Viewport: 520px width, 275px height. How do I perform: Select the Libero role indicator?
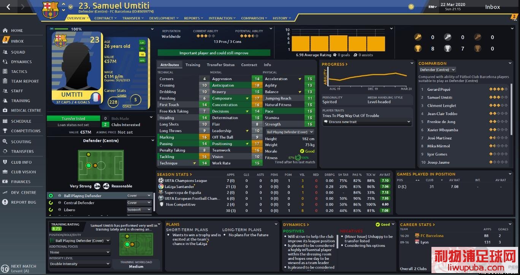click(x=51, y=210)
